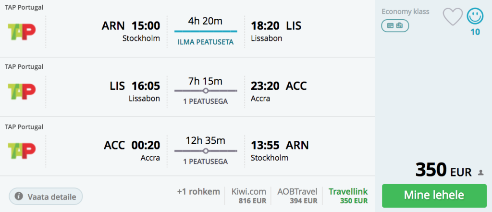Click the heart favorite icon
The height and width of the screenshot is (212, 492).
tap(452, 17)
